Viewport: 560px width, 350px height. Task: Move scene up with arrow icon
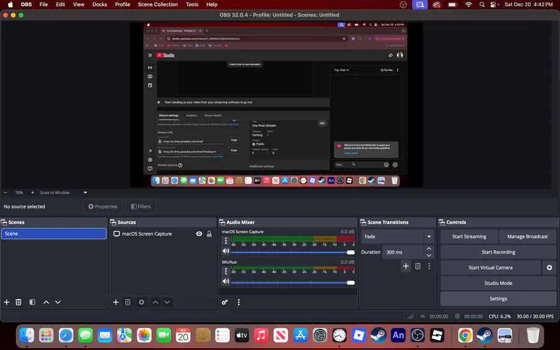46,302
